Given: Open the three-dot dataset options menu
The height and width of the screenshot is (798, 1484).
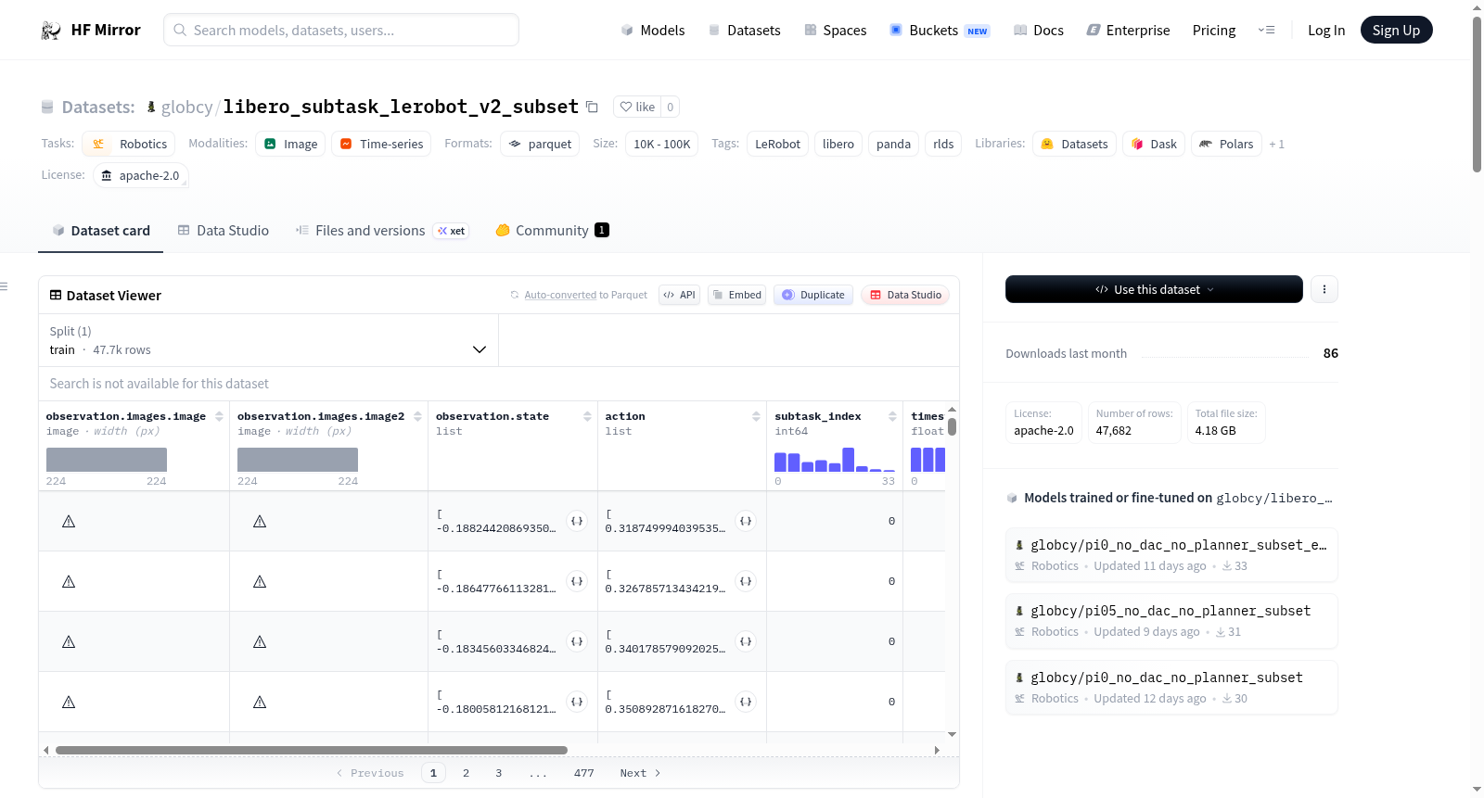Looking at the screenshot, I should coord(1324,289).
